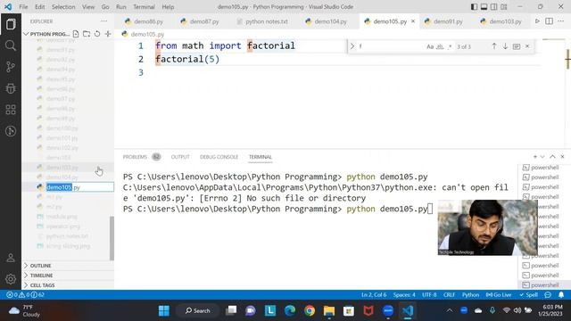This screenshot has width=571, height=321.
Task: Open the Selection menu
Action: click(63, 7)
